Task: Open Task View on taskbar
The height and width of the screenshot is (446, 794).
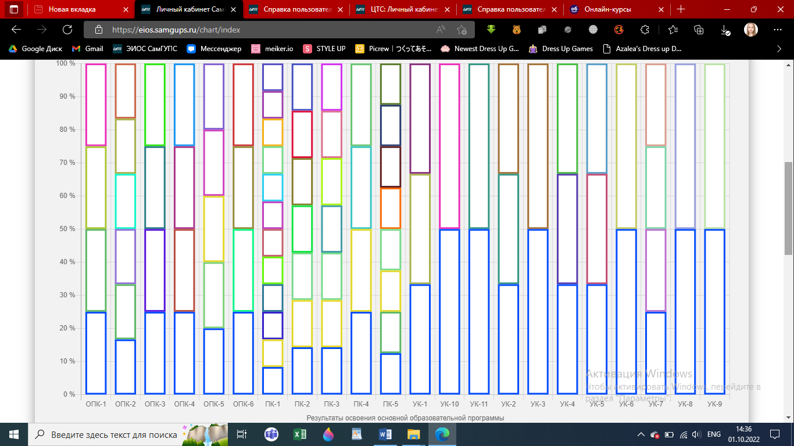Action: (x=242, y=434)
